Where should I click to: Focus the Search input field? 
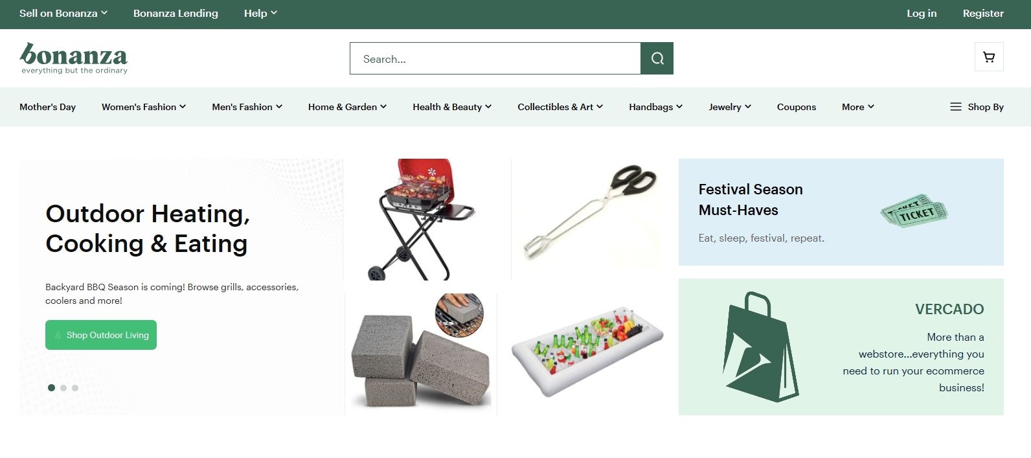(x=495, y=58)
